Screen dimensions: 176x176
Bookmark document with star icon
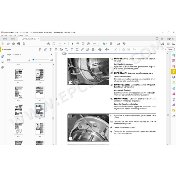(8, 44)
